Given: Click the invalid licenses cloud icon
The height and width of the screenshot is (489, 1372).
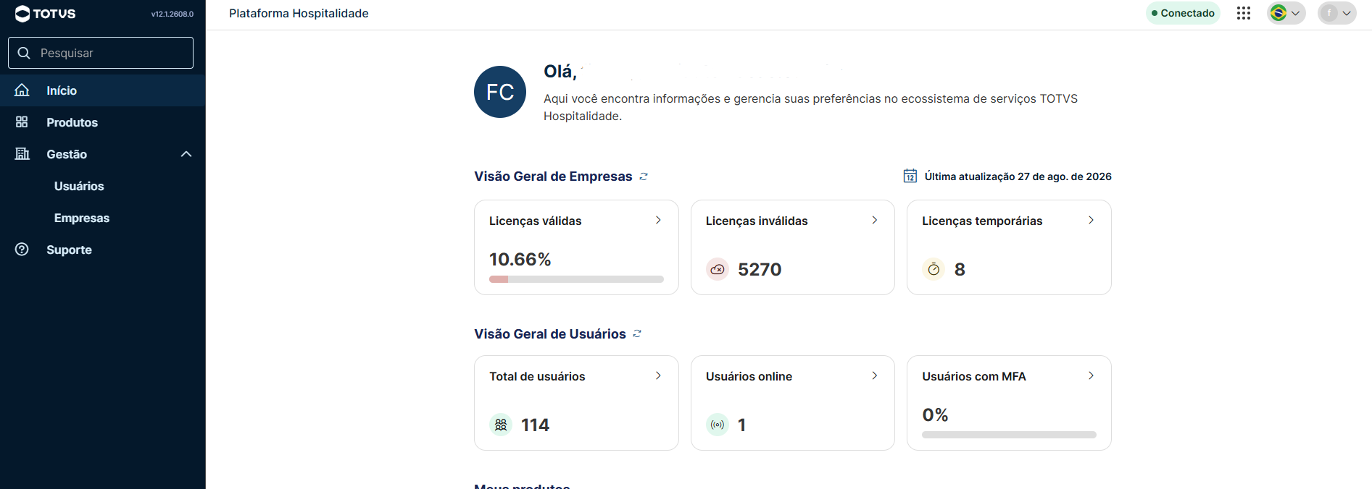Looking at the screenshot, I should tap(718, 269).
